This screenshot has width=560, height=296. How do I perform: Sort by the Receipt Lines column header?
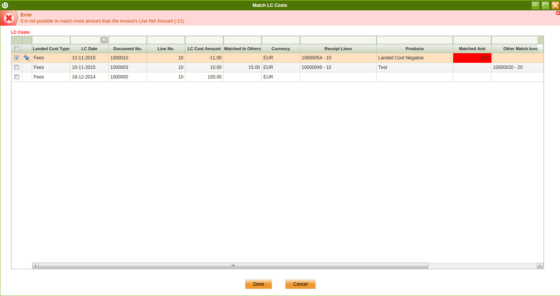pyautogui.click(x=338, y=49)
